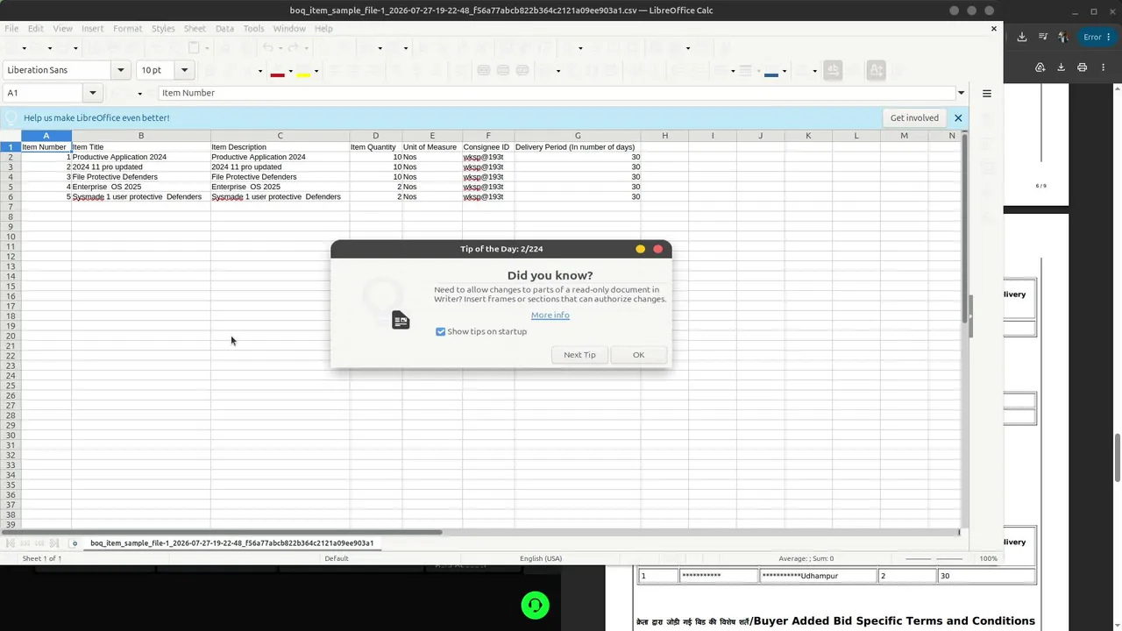This screenshot has width=1122, height=631.
Task: Click the PDF viewer's vertical scrollbar thumb
Action: (1117, 457)
